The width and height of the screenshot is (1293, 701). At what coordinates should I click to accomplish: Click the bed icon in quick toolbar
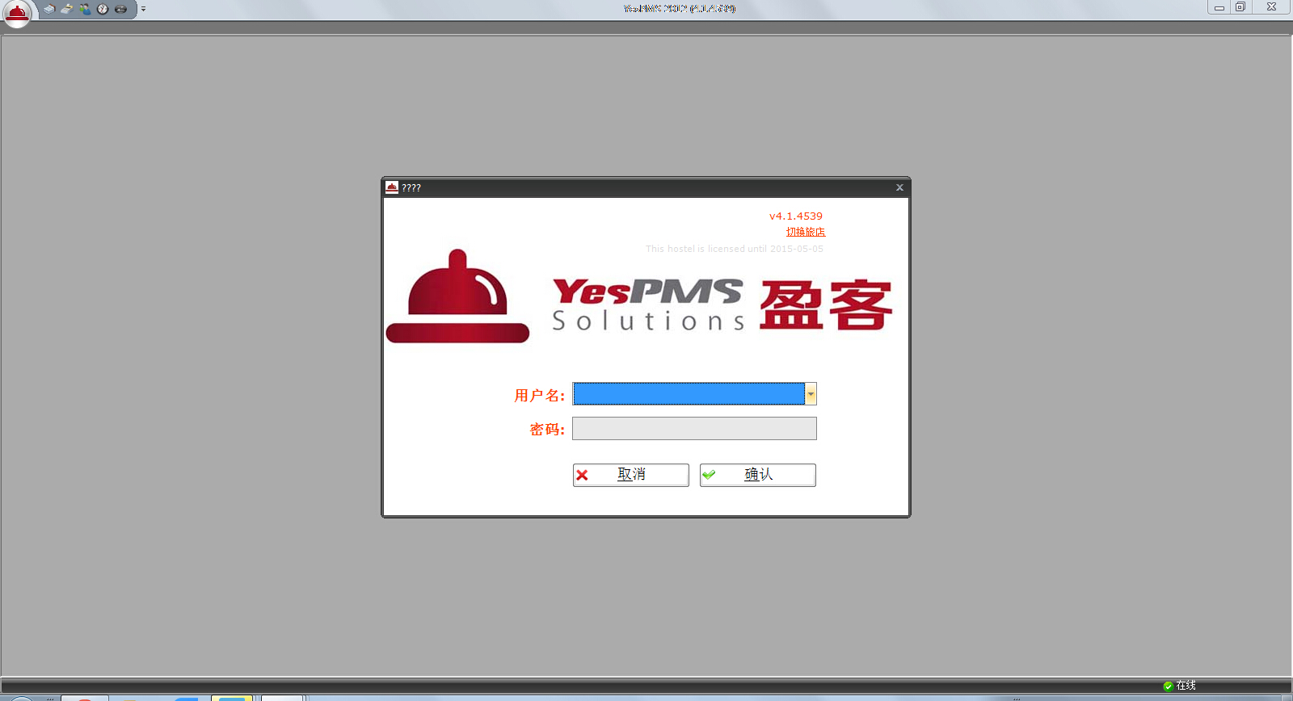[x=49, y=9]
